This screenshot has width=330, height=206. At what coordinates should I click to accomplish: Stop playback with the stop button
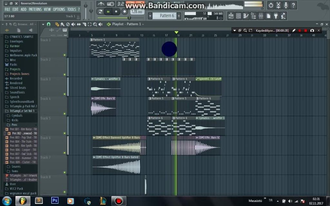tap(116, 12)
